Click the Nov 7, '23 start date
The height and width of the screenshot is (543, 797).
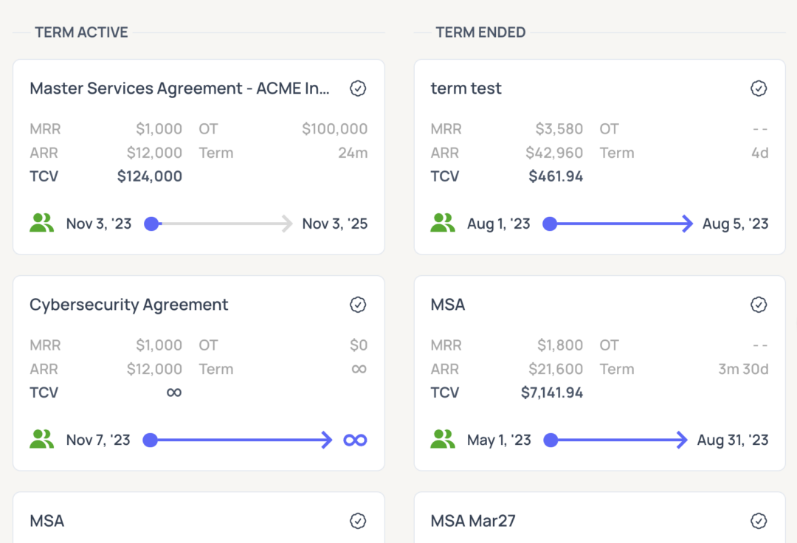coord(98,440)
